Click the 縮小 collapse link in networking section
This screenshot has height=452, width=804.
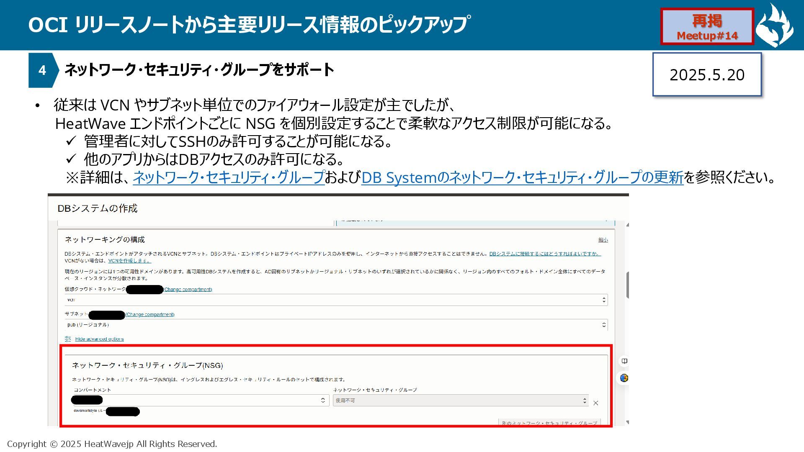tap(603, 240)
